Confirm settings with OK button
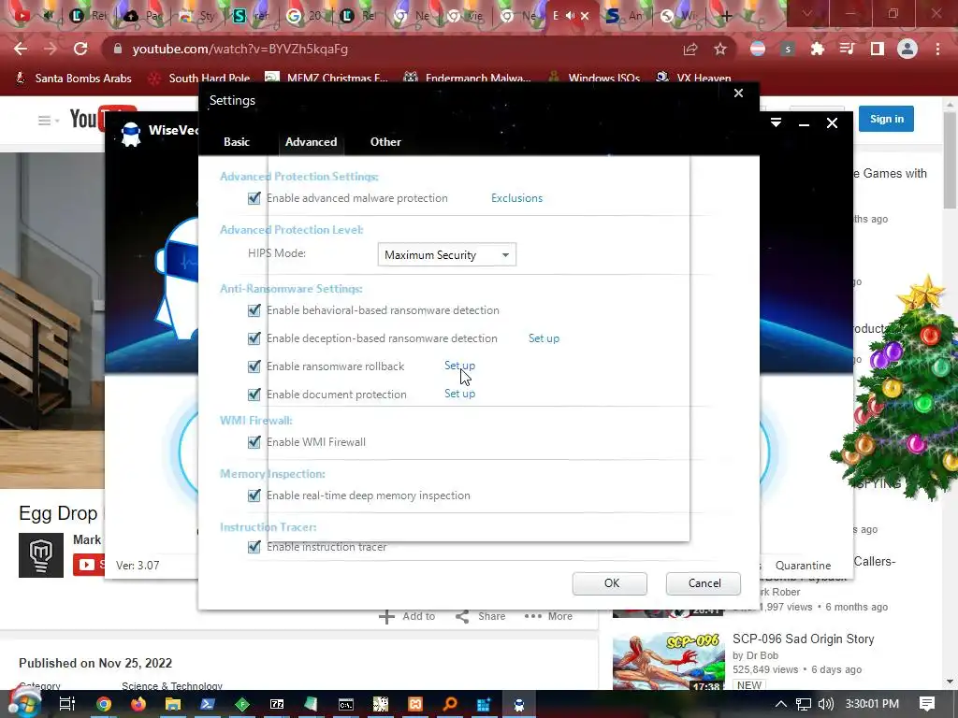This screenshot has height=718, width=958. point(610,583)
